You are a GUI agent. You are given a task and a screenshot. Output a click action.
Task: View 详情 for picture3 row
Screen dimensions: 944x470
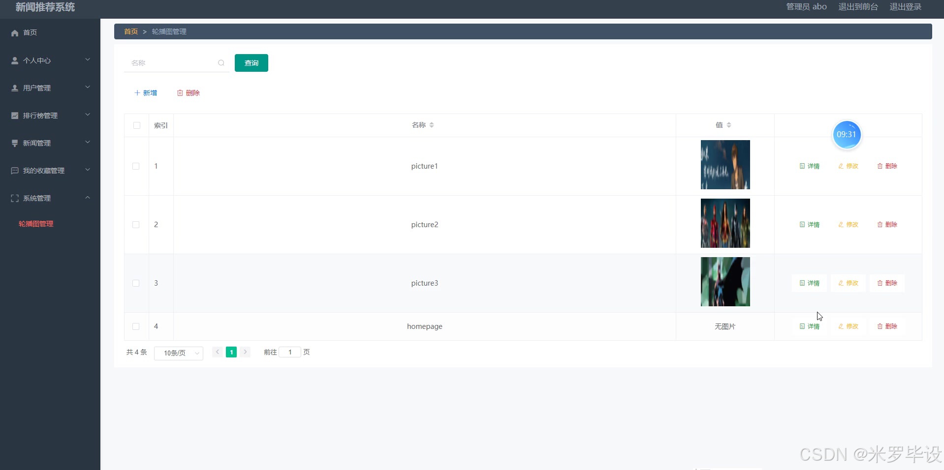pyautogui.click(x=810, y=283)
